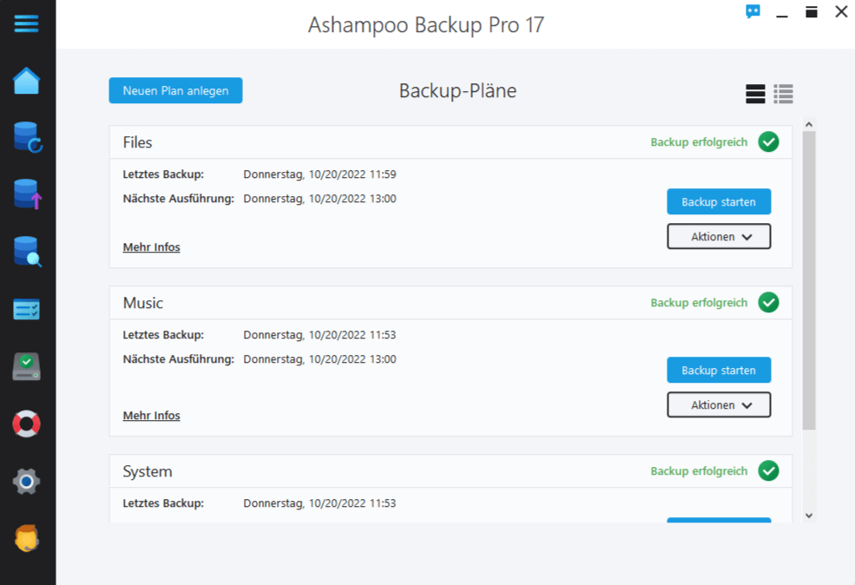Open the Aktionen menu for Music plan
Viewport: 855px width, 585px height.
coord(719,404)
